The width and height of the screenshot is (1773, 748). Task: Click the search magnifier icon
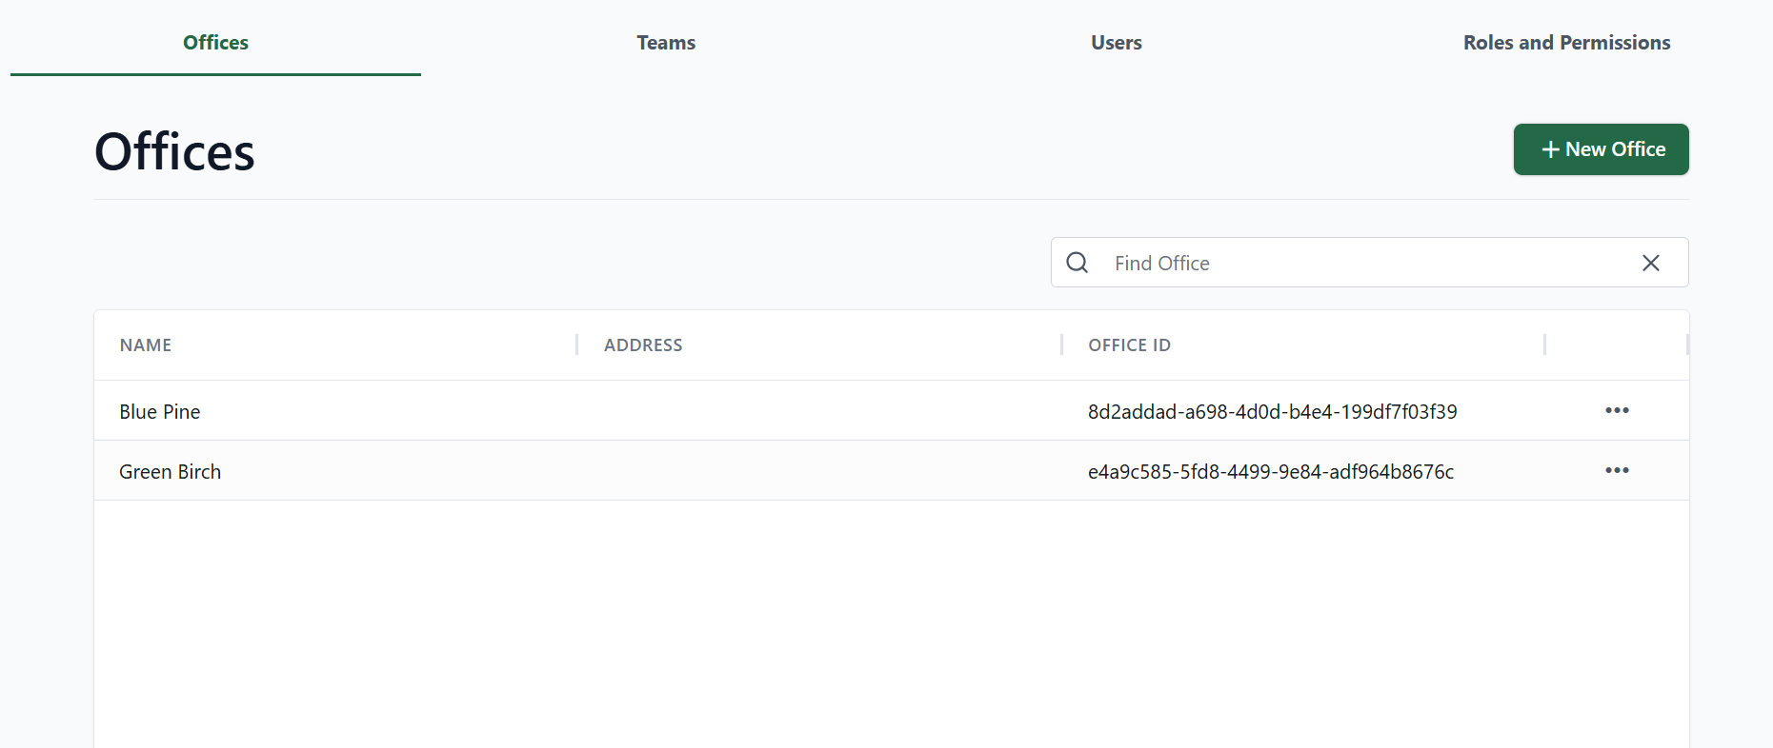(1078, 263)
